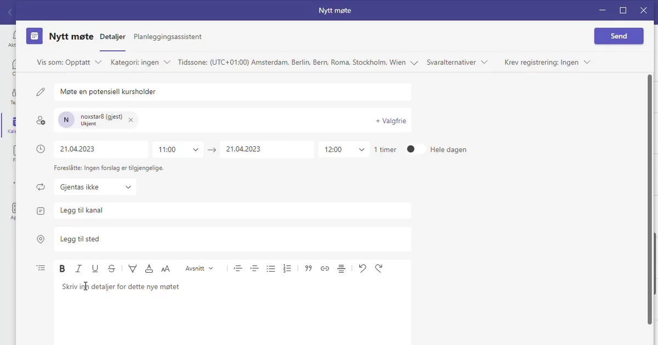Insert a numbered list
The height and width of the screenshot is (345, 658).
tap(287, 268)
